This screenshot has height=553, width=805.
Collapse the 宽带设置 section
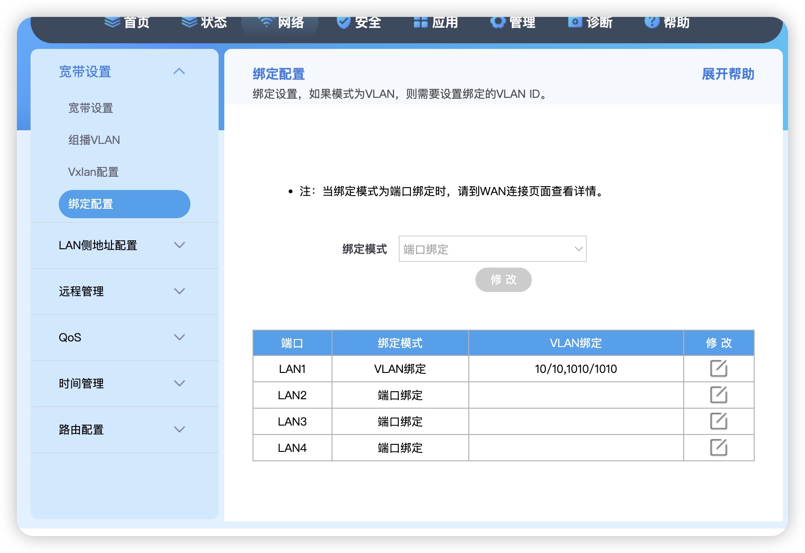[179, 71]
